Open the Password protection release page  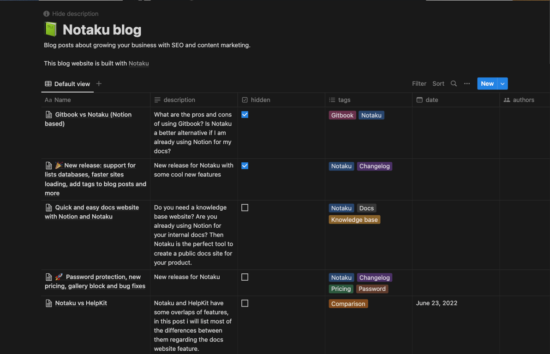pyautogui.click(x=95, y=282)
